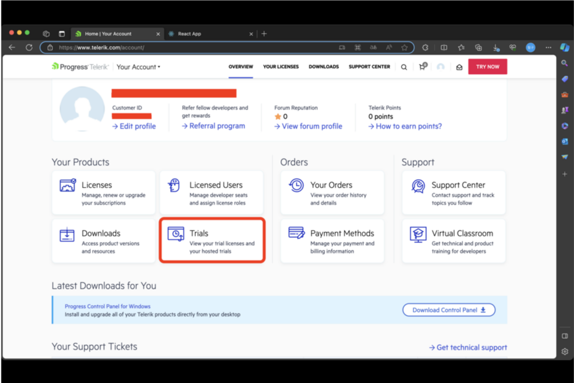574x383 pixels.
Task: Click the profile picture placeholder
Action: (x=82, y=109)
